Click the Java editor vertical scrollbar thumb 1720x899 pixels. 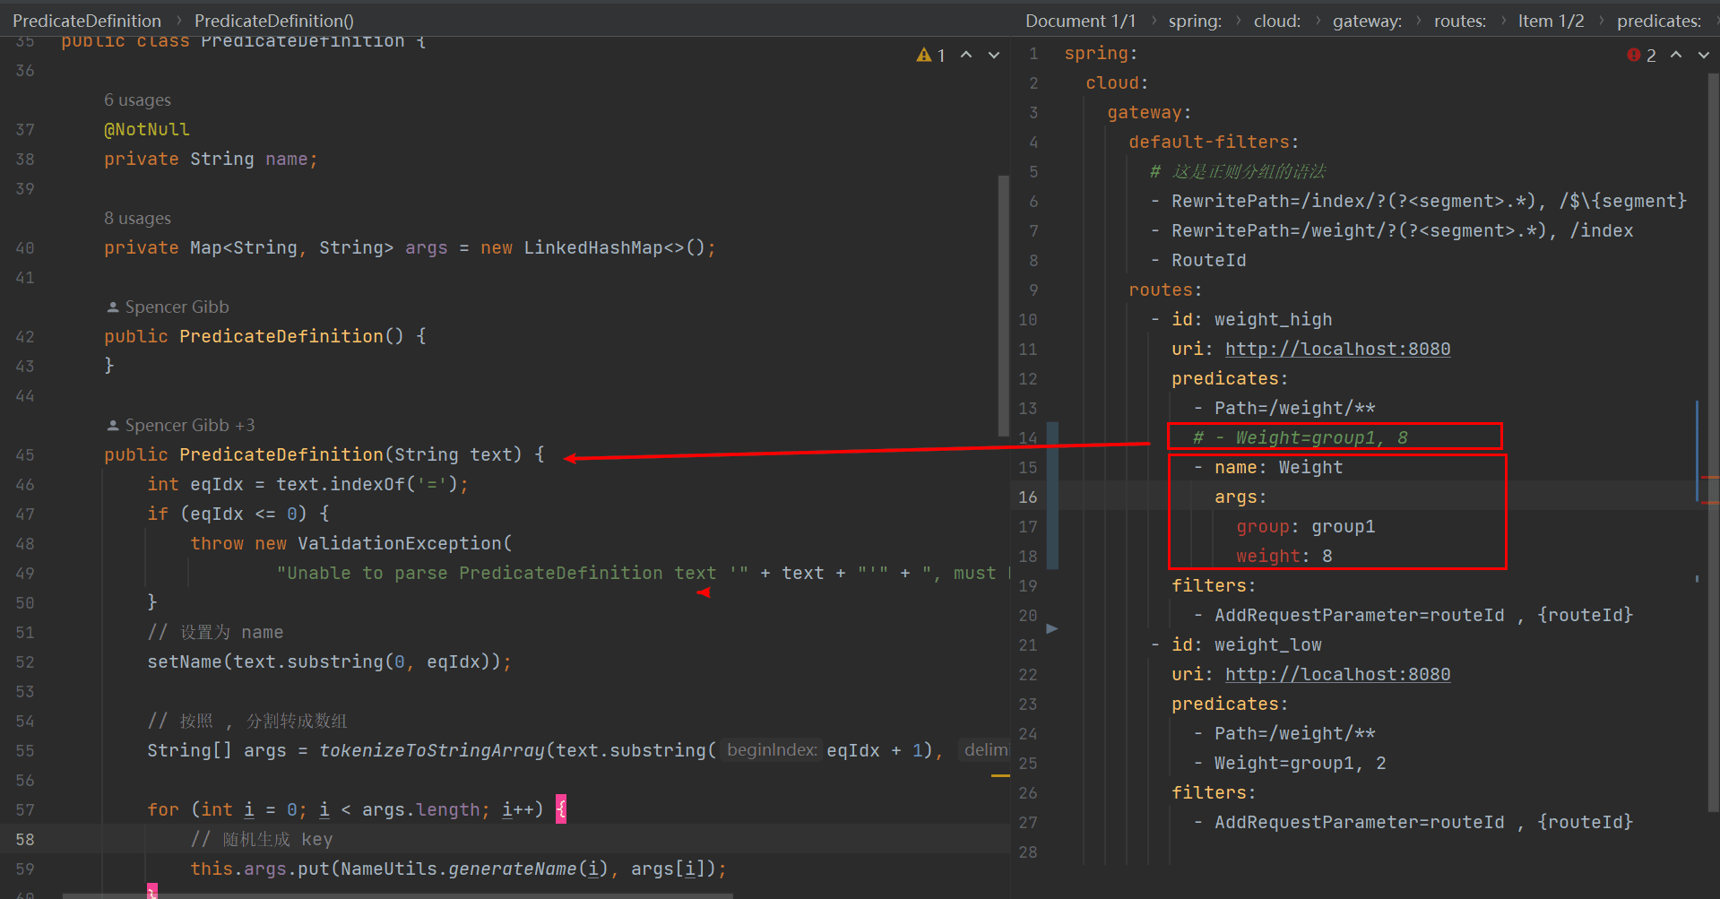pyautogui.click(x=1003, y=305)
